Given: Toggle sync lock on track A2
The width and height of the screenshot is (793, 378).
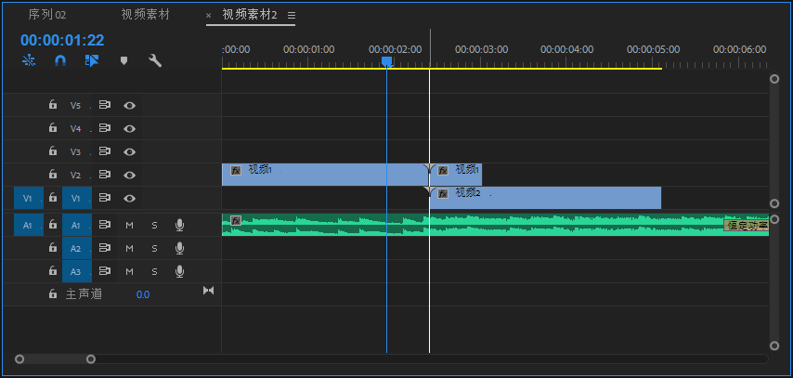Looking at the screenshot, I should [x=104, y=249].
